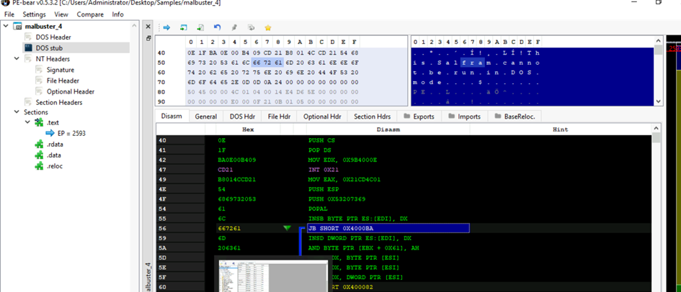This screenshot has height=292, width=681.
Task: Click the .text section puzzle icon
Action: click(40, 122)
